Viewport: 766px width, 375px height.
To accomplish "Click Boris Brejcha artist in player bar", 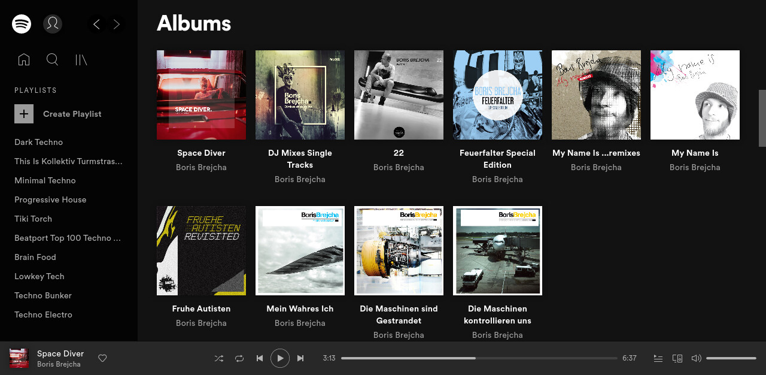I will click(x=59, y=364).
